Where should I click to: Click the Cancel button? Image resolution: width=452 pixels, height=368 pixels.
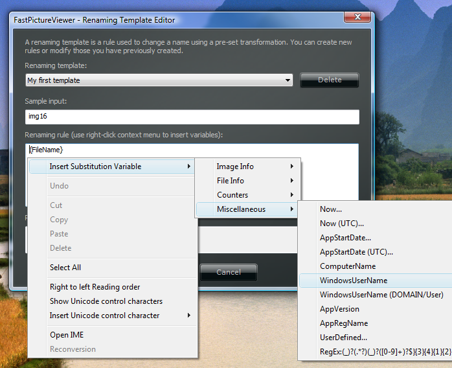[229, 272]
